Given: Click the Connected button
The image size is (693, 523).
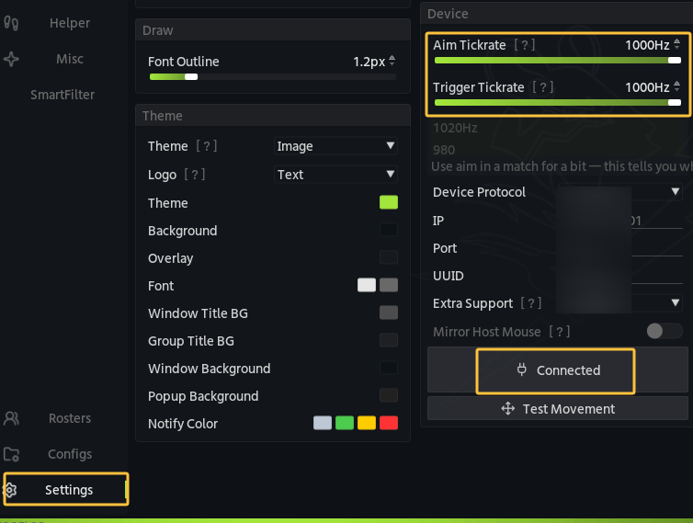Looking at the screenshot, I should [558, 370].
